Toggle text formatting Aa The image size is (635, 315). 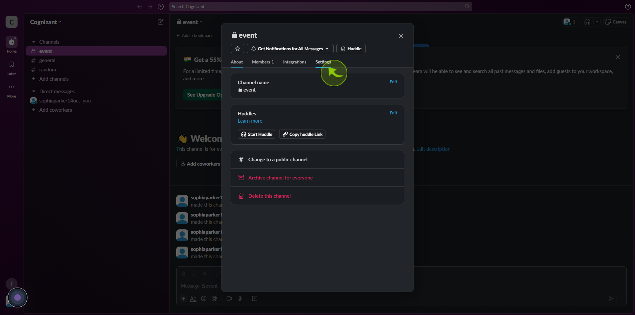pyautogui.click(x=193, y=299)
